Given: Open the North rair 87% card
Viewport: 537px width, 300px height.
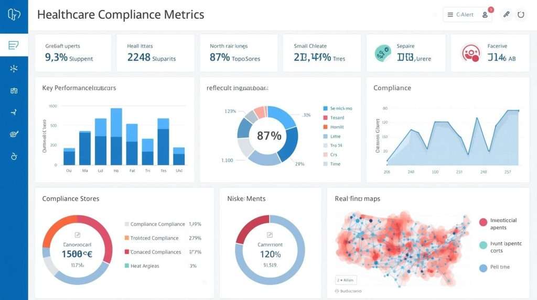Looking at the screenshot, I should click(239, 53).
